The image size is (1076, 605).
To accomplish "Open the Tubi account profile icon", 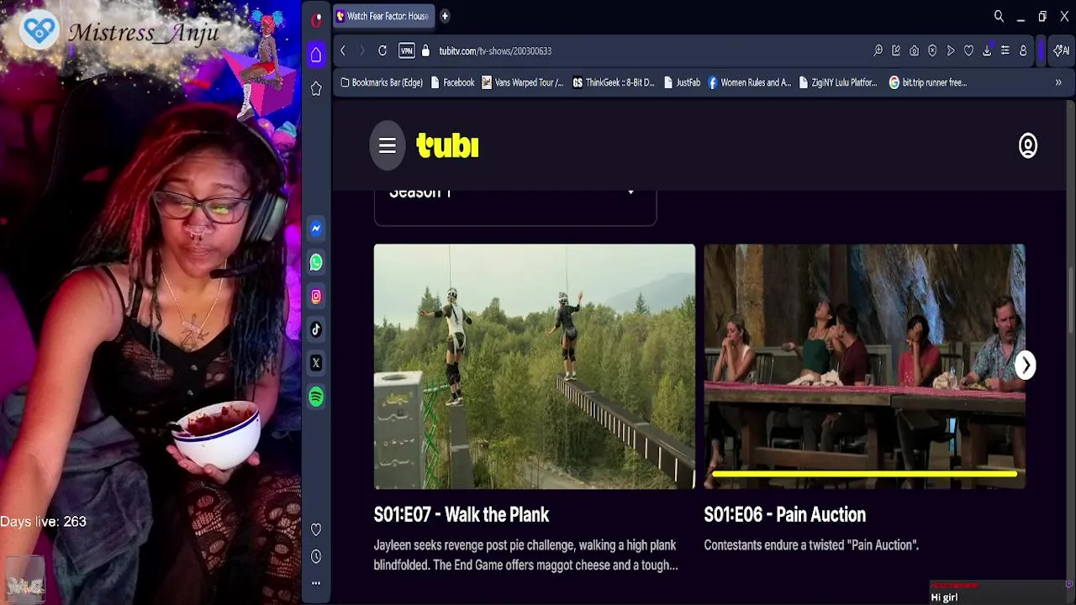I will [1027, 145].
